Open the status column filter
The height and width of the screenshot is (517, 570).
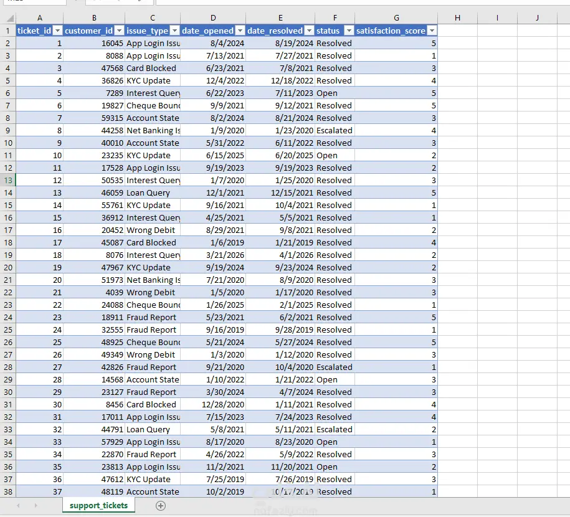pyautogui.click(x=349, y=31)
